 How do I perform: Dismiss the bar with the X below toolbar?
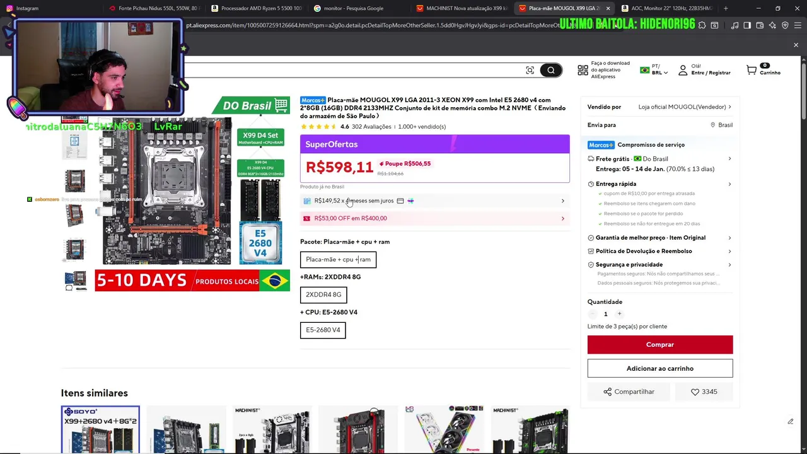(796, 45)
